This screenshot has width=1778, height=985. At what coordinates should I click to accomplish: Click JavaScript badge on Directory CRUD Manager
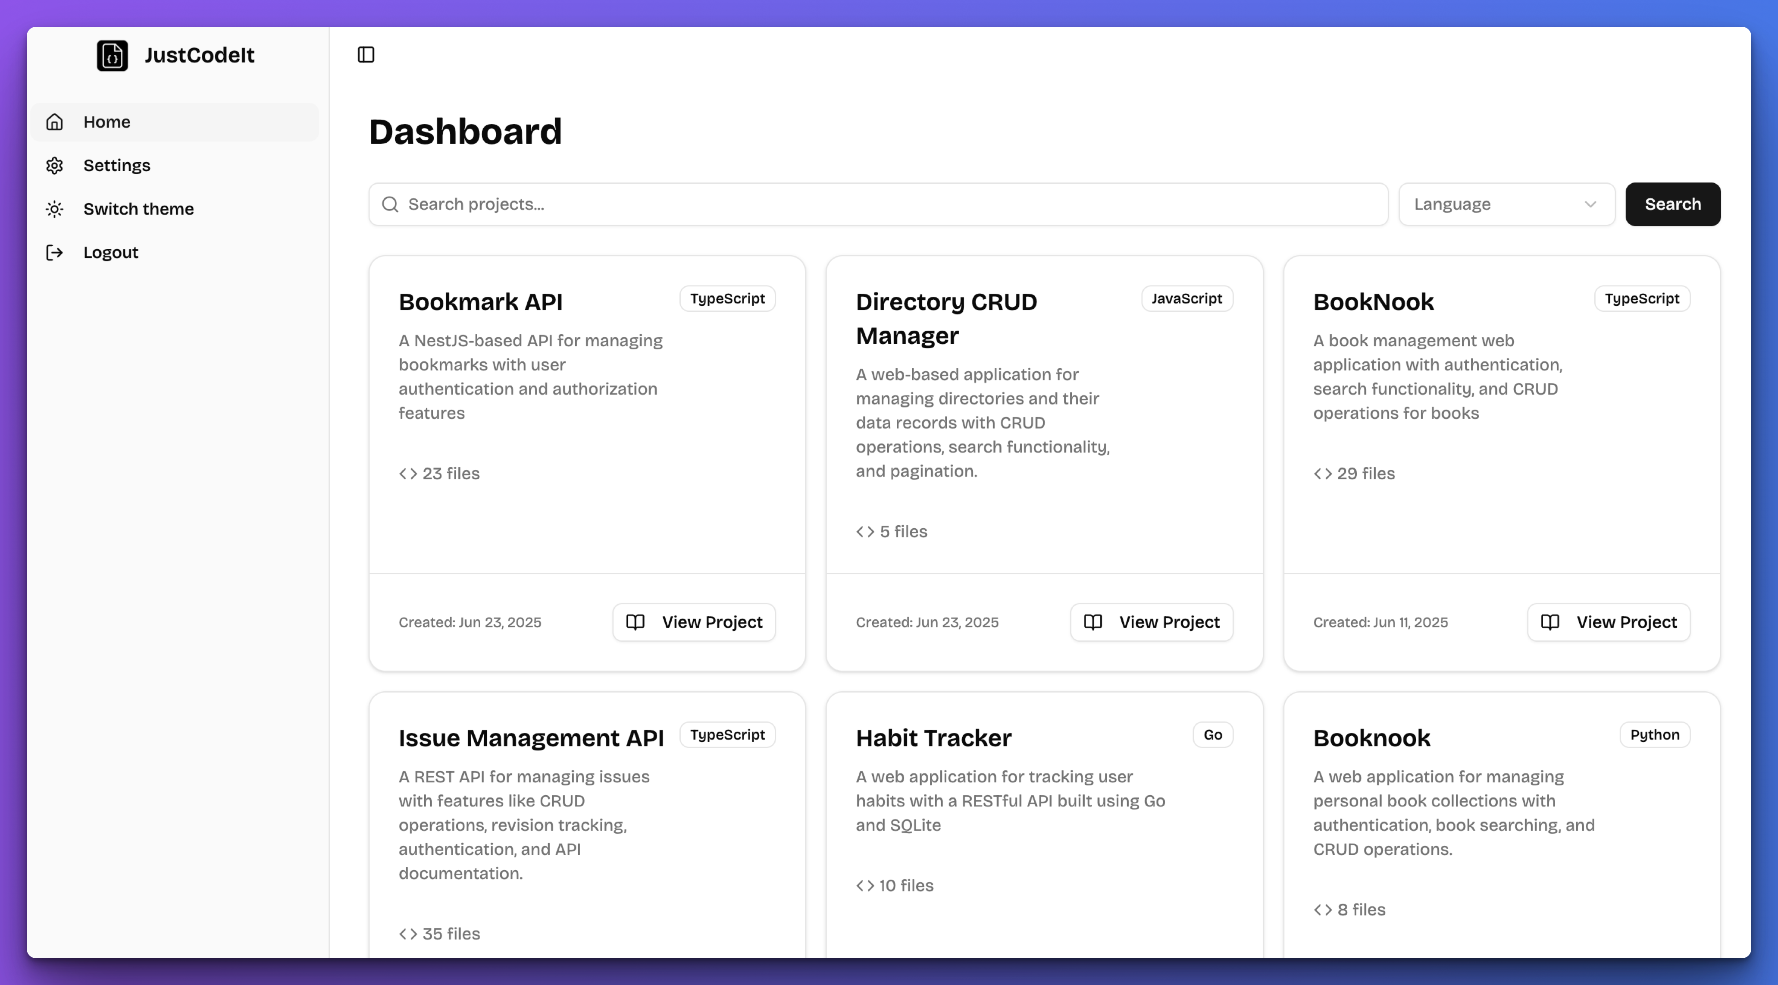1186,299
